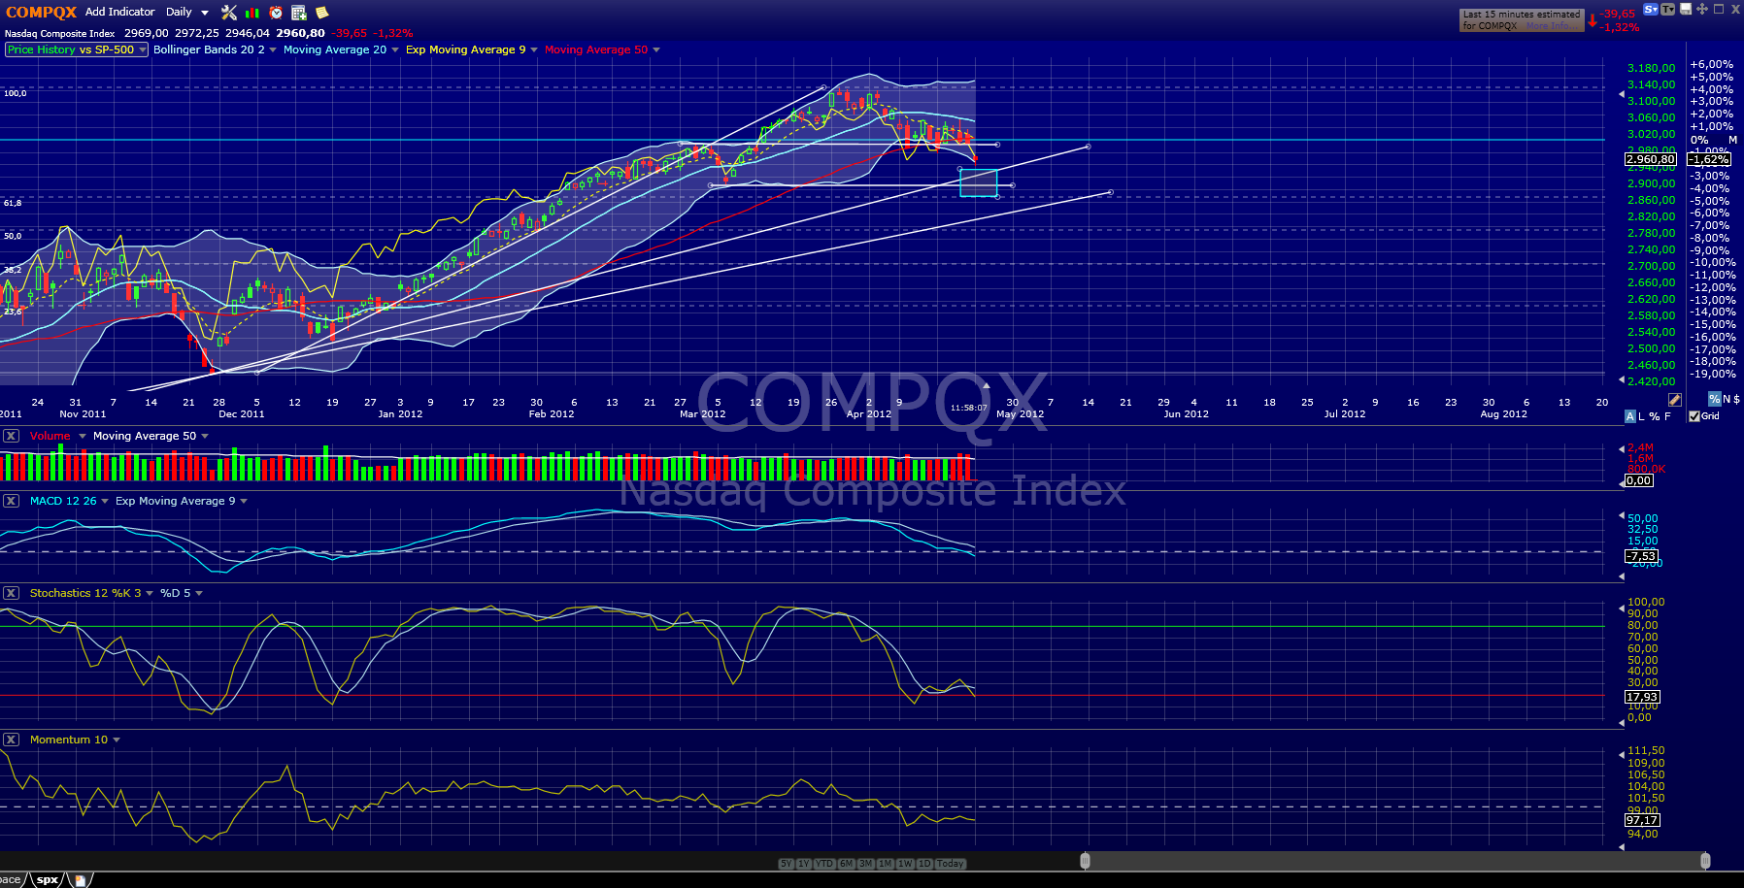This screenshot has width=1744, height=888.
Task: Click the 61,8 Fibonacci level label
Action: (x=13, y=203)
